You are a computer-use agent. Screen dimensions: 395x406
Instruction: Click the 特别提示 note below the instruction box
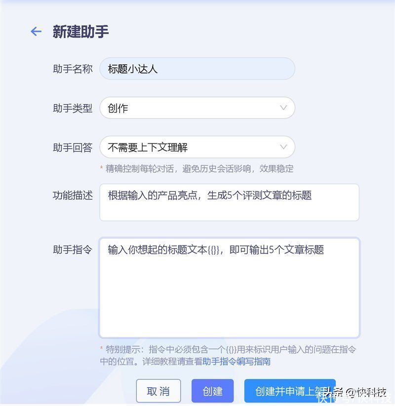(x=228, y=355)
